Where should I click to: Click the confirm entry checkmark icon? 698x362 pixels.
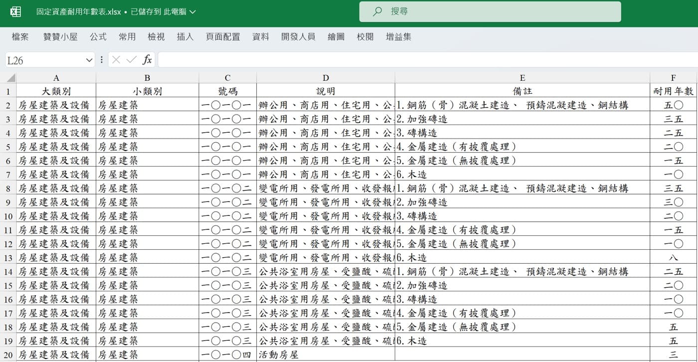(132, 60)
